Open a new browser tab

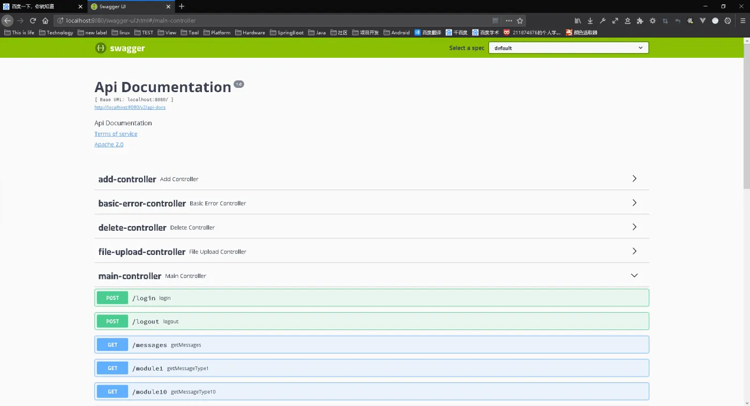pos(182,6)
